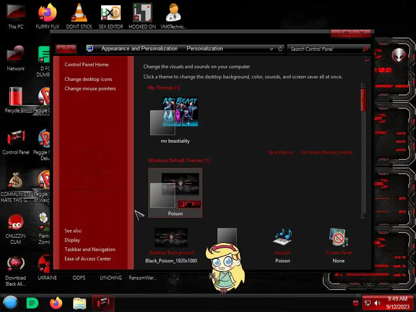The height and width of the screenshot is (312, 416).
Task: Click the Save theme link
Action: [x=280, y=152]
